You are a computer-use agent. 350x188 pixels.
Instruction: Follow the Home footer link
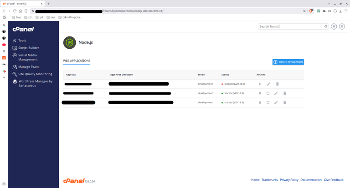click(x=255, y=180)
